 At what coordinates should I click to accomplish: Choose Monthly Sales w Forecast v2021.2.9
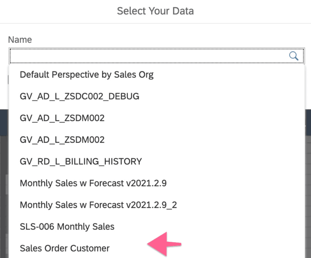(93, 183)
